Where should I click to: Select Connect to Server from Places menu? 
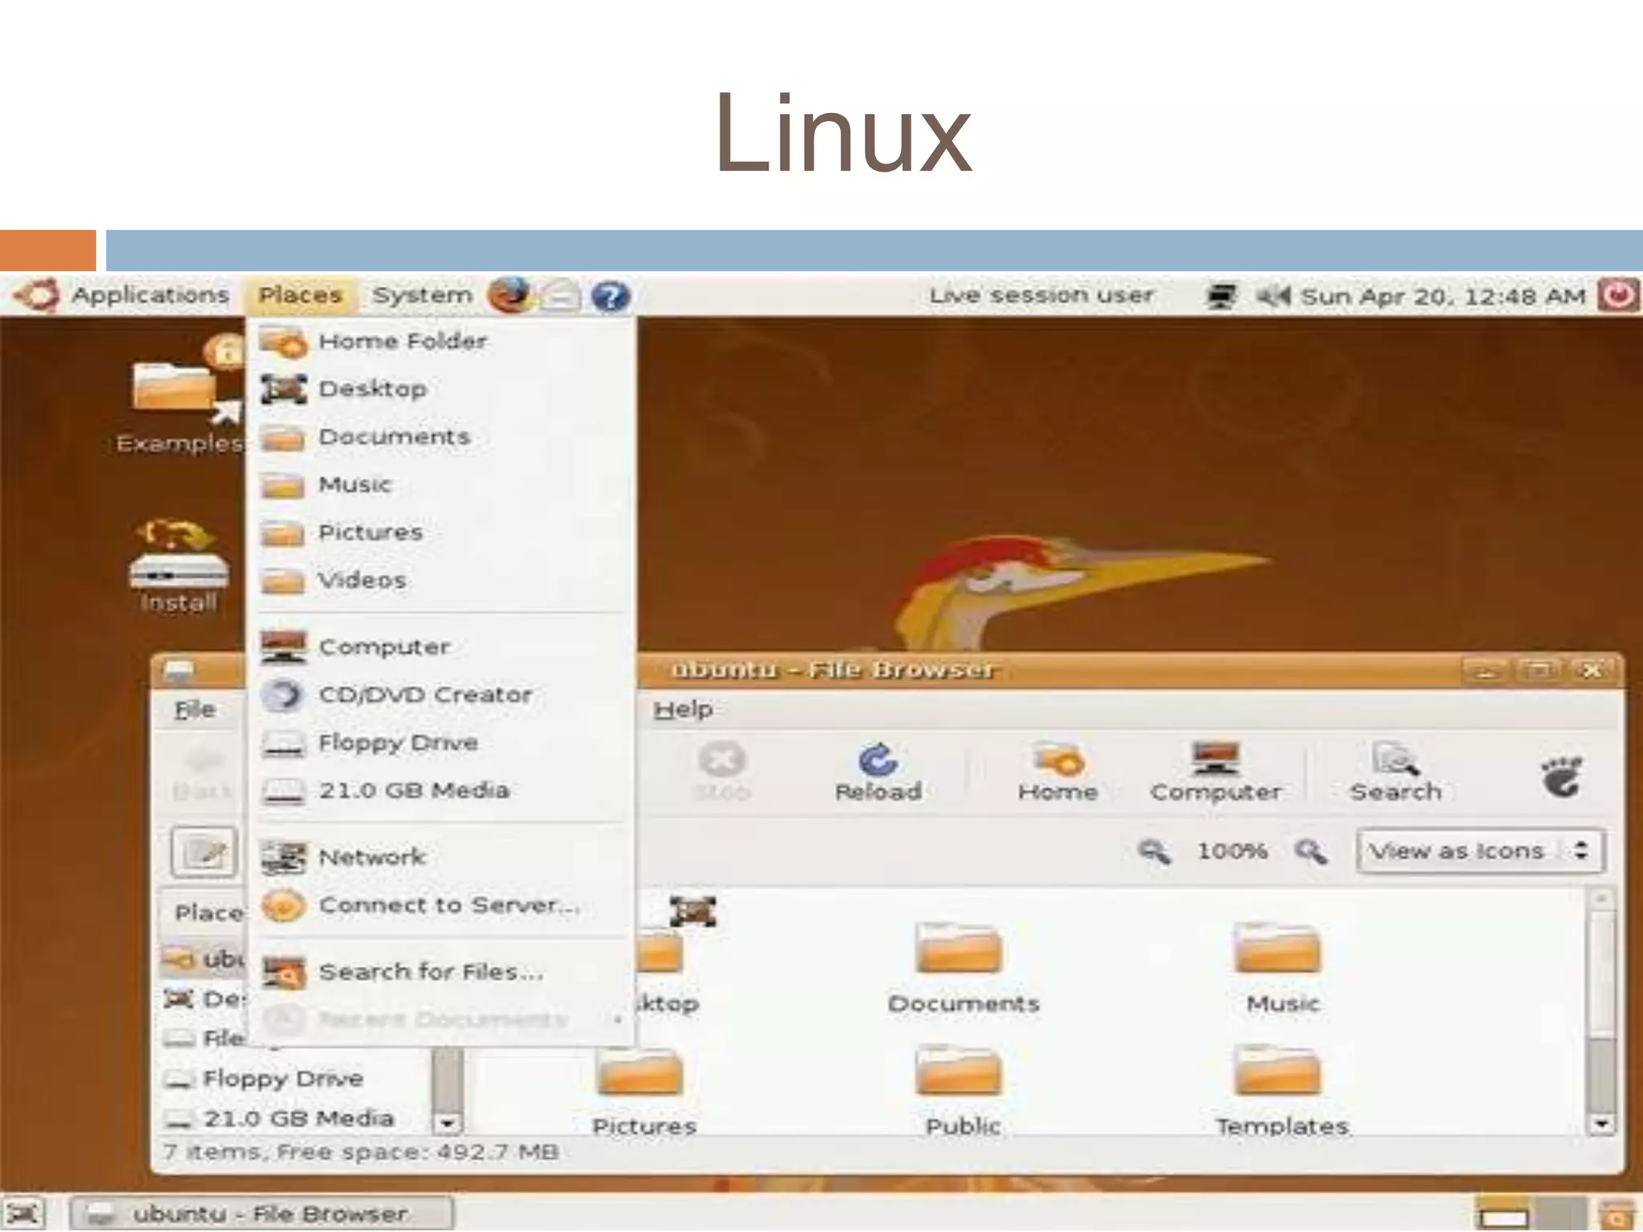442,906
